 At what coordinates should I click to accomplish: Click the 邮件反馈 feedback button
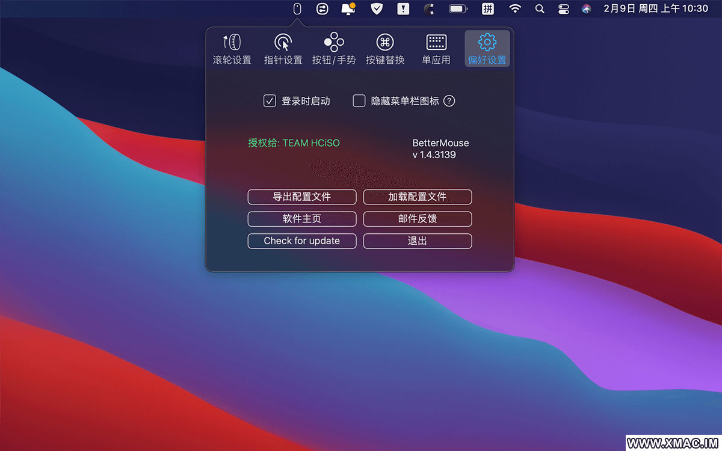[x=418, y=219]
